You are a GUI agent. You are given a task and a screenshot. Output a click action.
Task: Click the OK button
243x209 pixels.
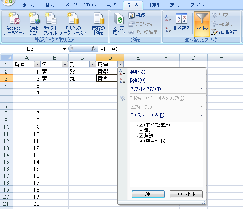pos(147,194)
